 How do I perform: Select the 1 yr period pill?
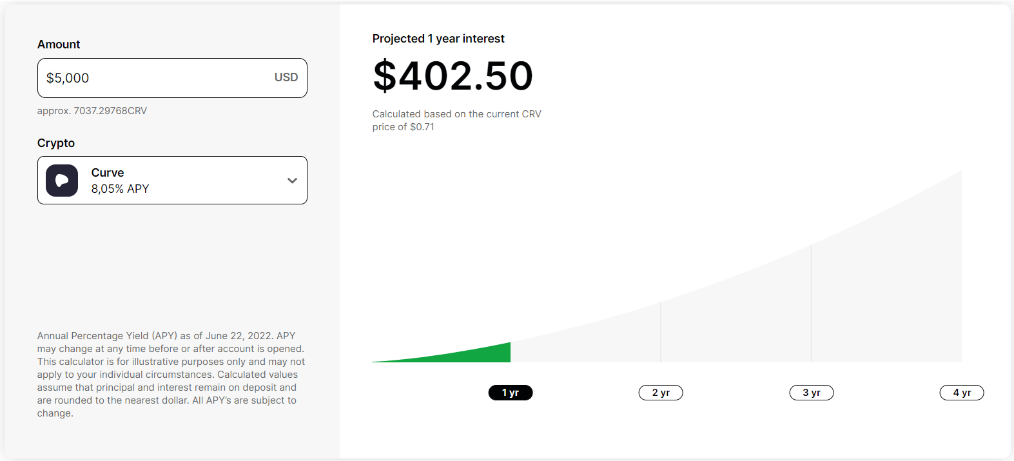point(511,393)
